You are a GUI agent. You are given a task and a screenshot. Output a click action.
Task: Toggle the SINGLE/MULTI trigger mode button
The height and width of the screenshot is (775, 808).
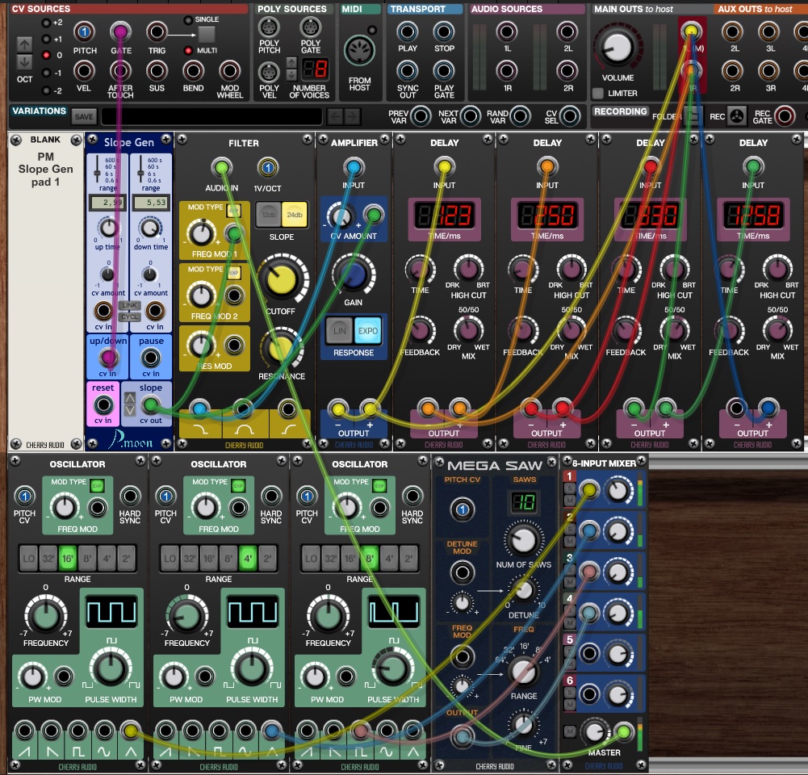207,35
